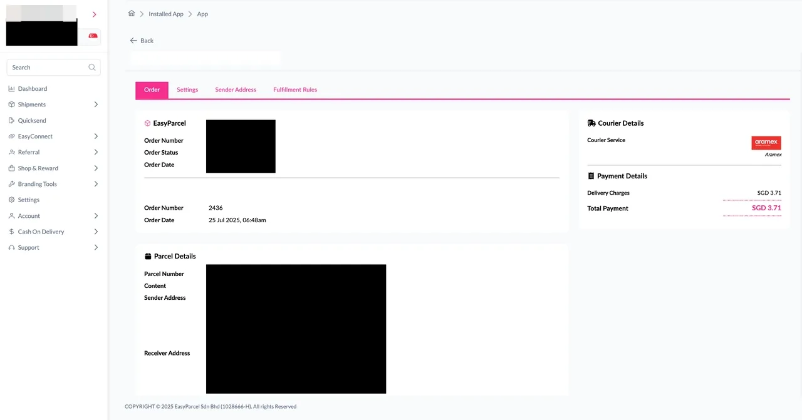This screenshot has width=802, height=420.
Task: Click the home icon in breadcrumb
Action: [x=132, y=14]
